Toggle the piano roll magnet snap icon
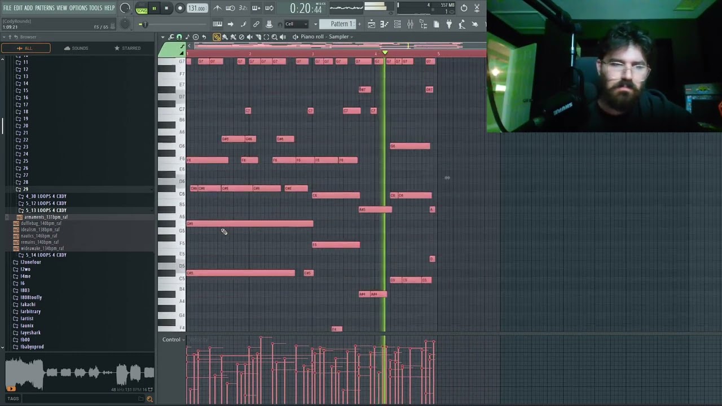 point(179,37)
